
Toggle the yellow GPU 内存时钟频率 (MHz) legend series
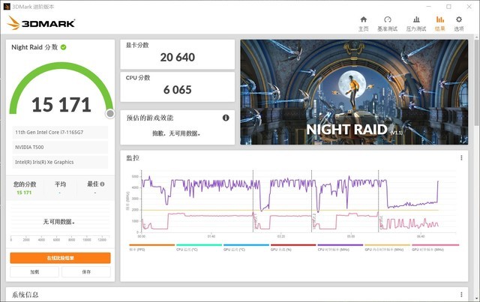click(388, 247)
